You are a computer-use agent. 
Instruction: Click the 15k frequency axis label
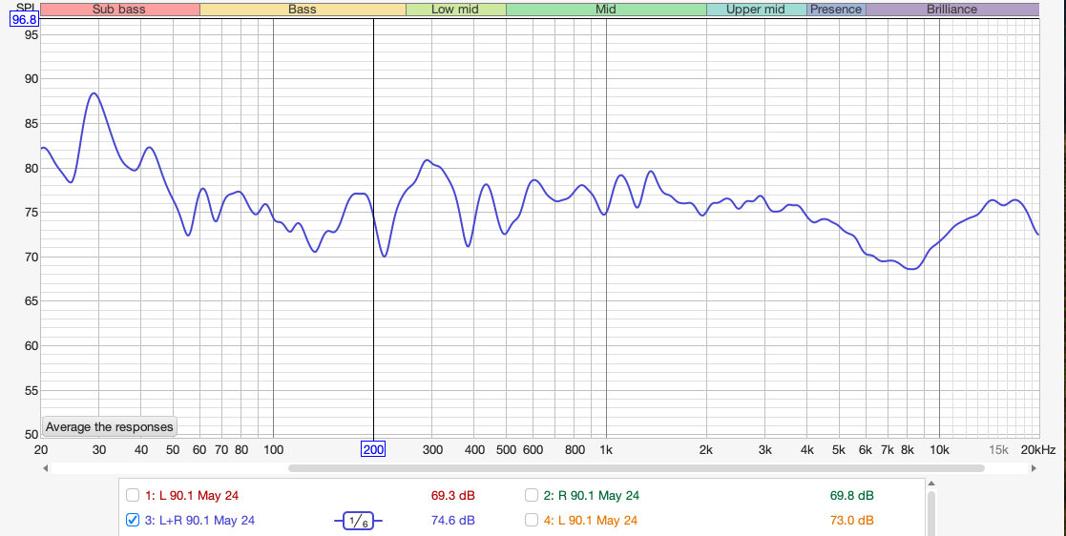(998, 449)
